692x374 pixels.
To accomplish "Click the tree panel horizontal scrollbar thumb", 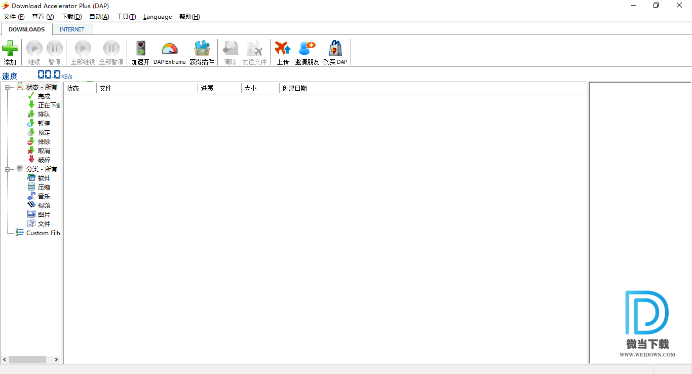I will click(27, 359).
